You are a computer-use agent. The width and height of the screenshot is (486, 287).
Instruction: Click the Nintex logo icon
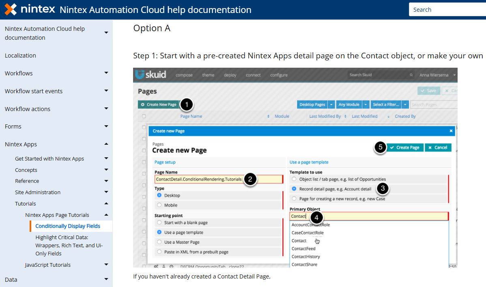(x=11, y=9)
